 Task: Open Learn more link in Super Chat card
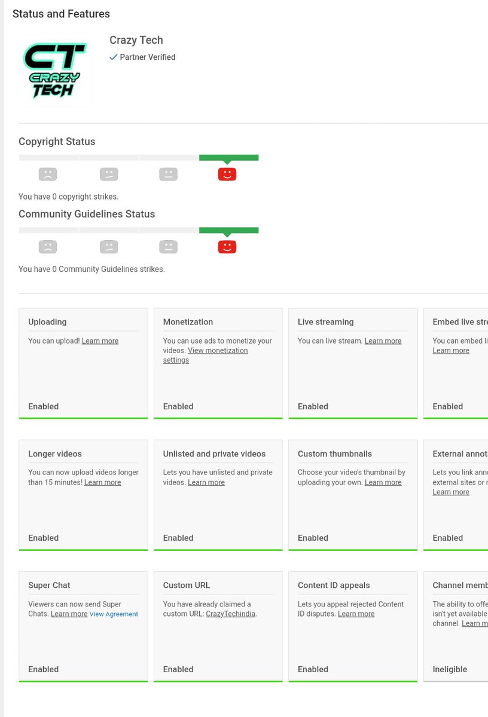69,614
